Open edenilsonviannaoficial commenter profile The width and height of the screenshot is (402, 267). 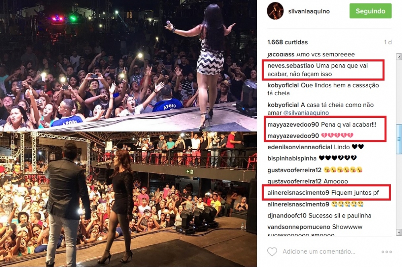(300, 147)
